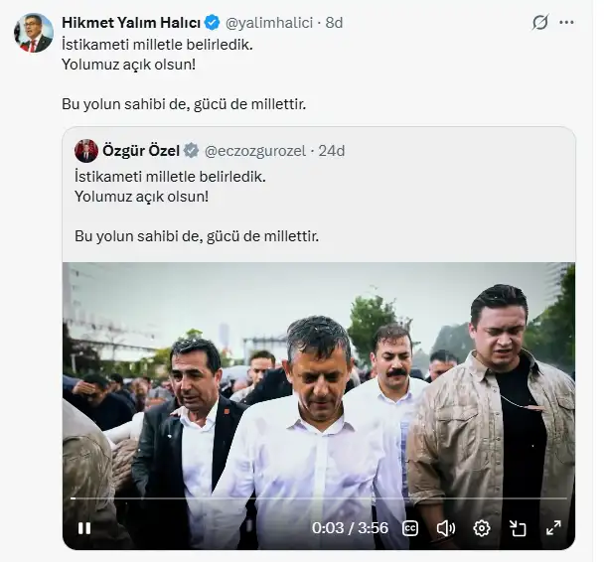Pause the video playback
This screenshot has height=562, width=604.
(x=84, y=528)
